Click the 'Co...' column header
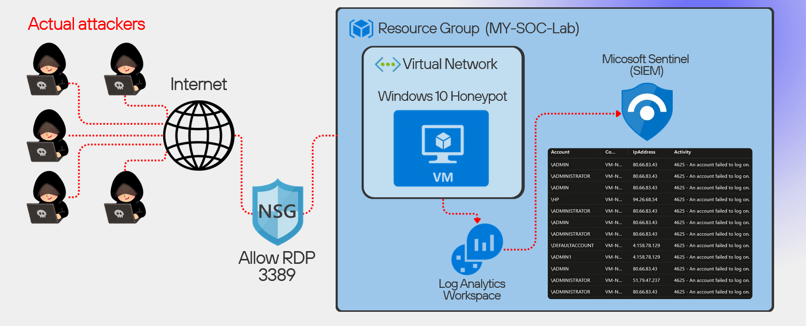Viewport: 806px width, 326px height. point(610,152)
